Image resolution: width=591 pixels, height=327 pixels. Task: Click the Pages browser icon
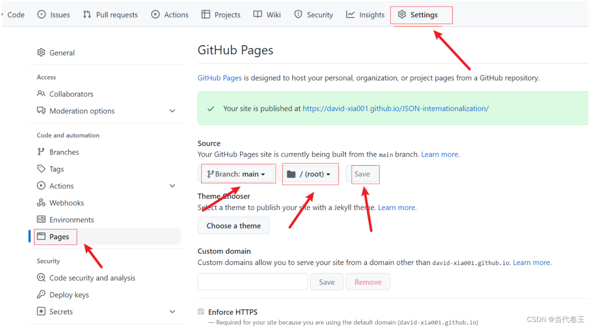coord(41,236)
